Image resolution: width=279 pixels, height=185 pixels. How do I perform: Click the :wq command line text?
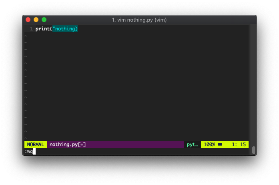pyautogui.click(x=29, y=151)
